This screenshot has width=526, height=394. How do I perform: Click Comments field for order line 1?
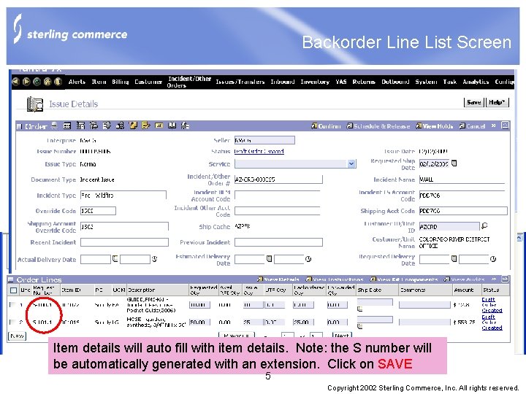(424, 304)
